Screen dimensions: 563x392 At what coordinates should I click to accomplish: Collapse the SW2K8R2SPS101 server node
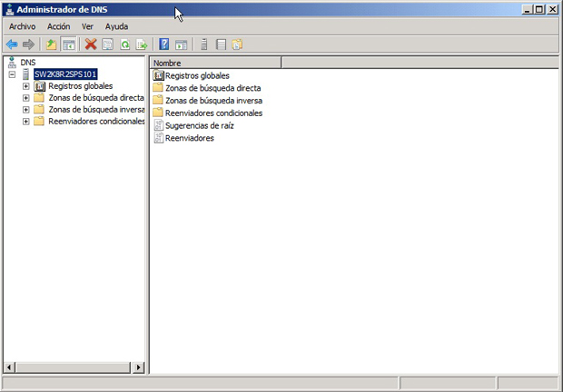click(12, 74)
